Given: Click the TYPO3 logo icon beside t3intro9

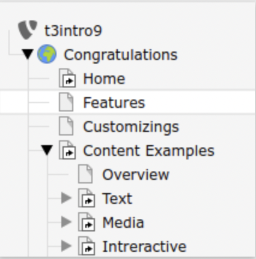Looking at the screenshot, I should 28,29.
